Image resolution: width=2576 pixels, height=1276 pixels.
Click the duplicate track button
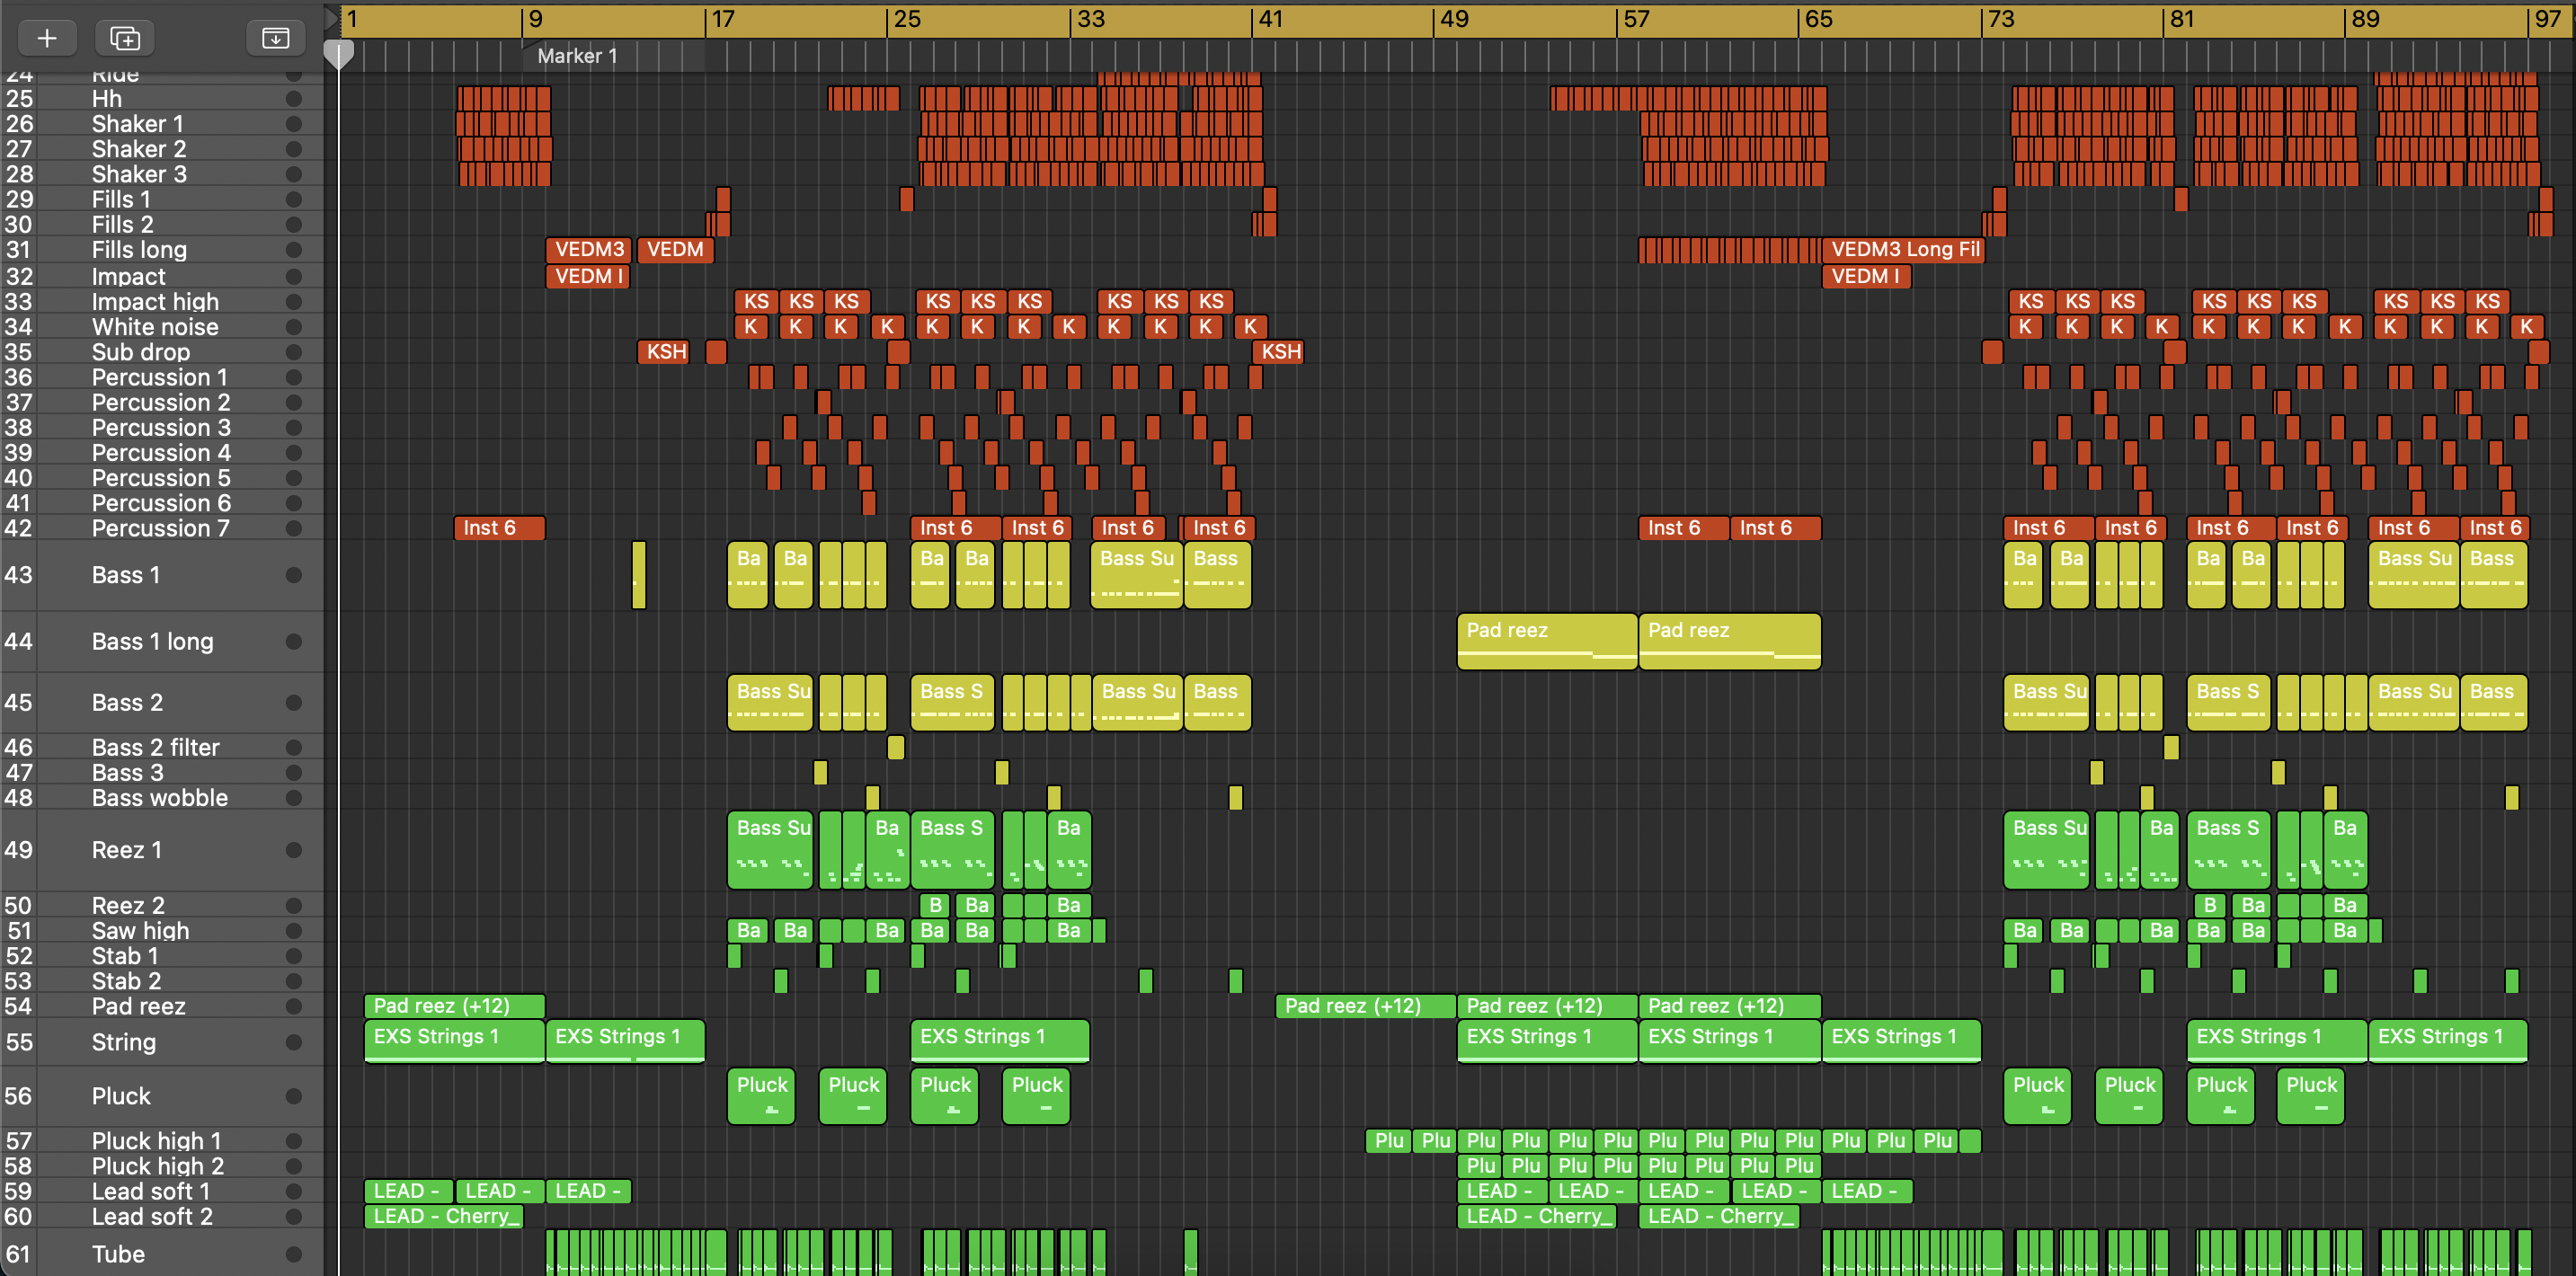coord(124,38)
